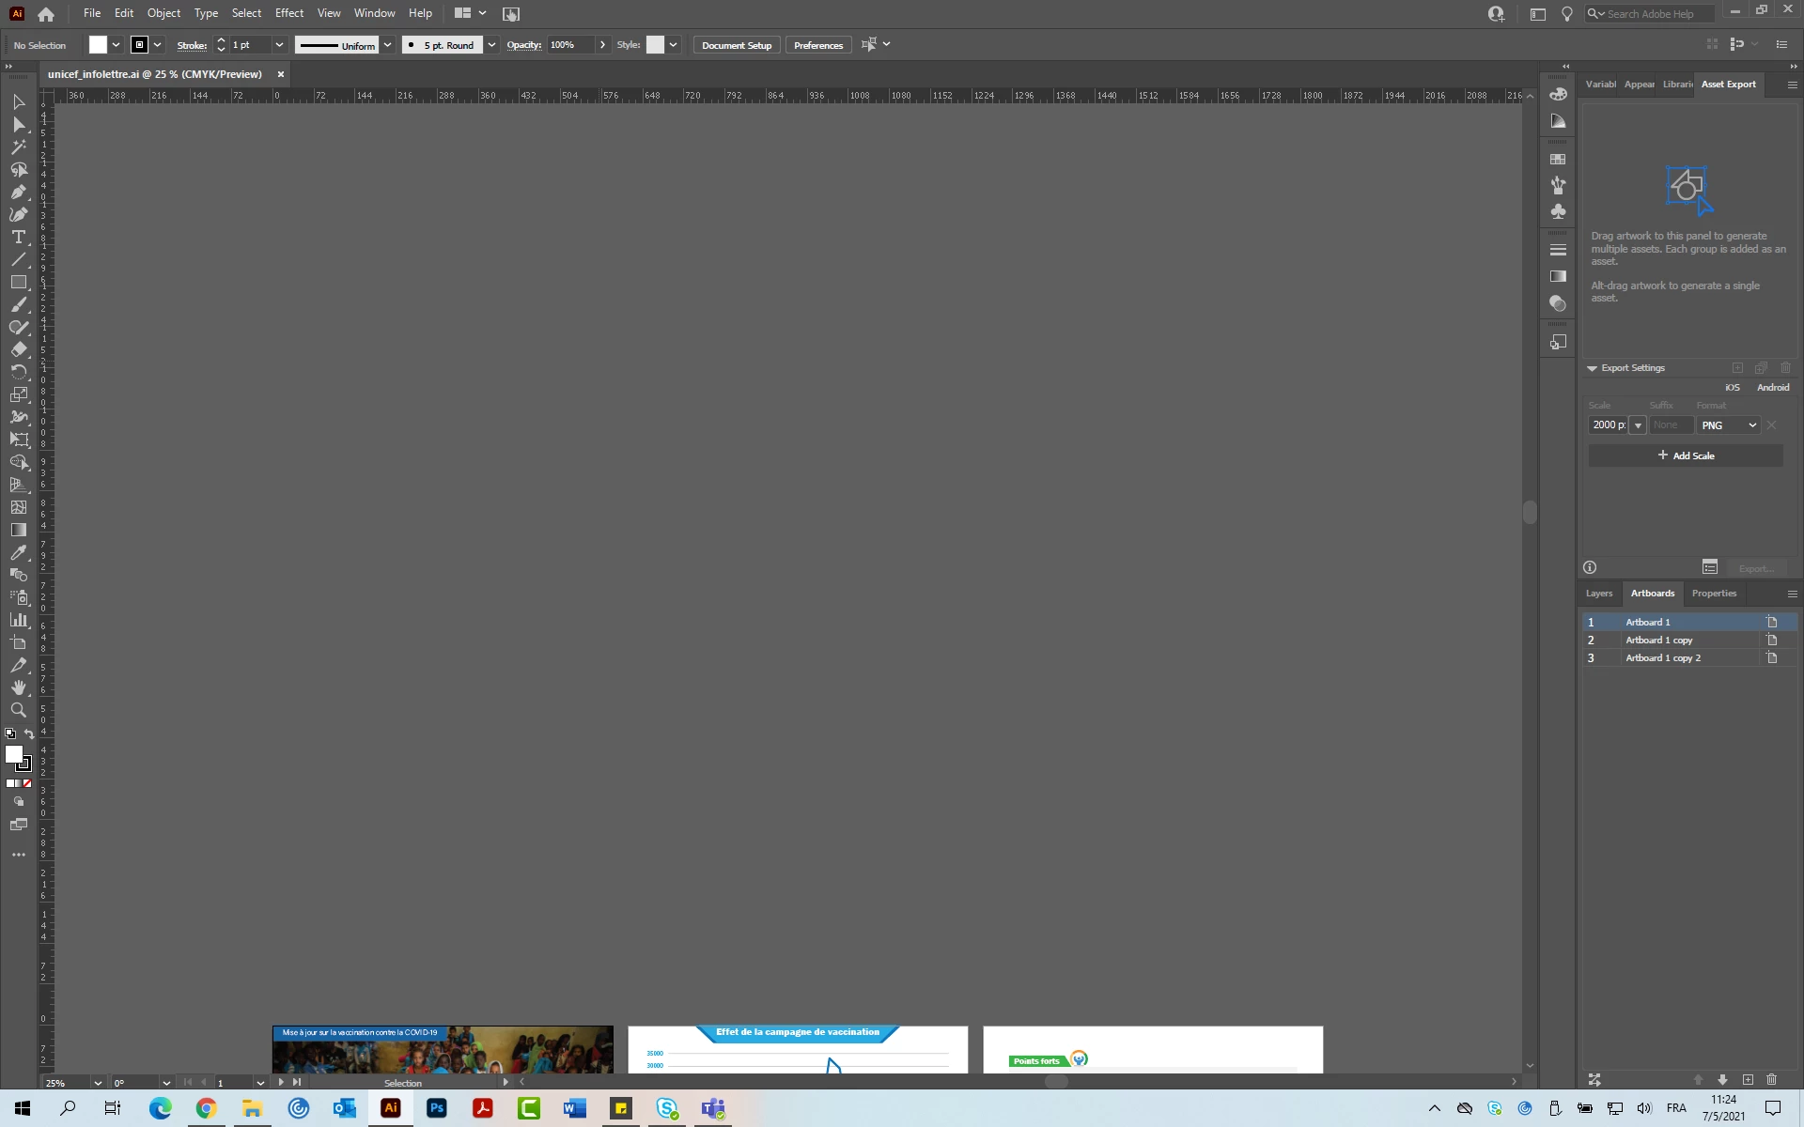Viewport: 1804px width, 1127px height.
Task: Click the delete artboard trash icon
Action: (x=1771, y=1080)
